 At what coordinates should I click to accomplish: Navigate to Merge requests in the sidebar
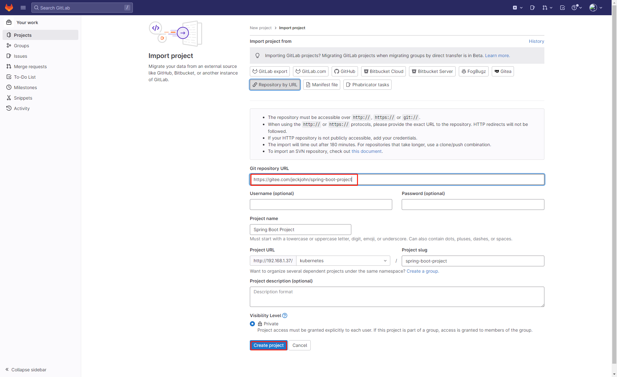click(x=40, y=66)
